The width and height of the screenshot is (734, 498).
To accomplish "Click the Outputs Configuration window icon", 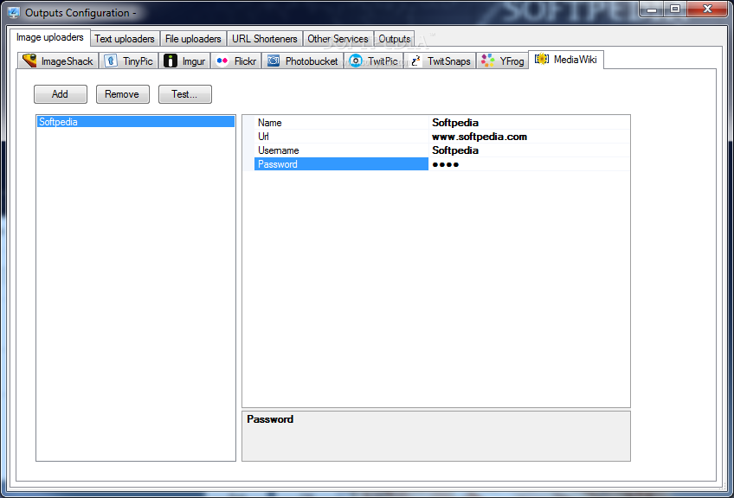I will tap(14, 13).
